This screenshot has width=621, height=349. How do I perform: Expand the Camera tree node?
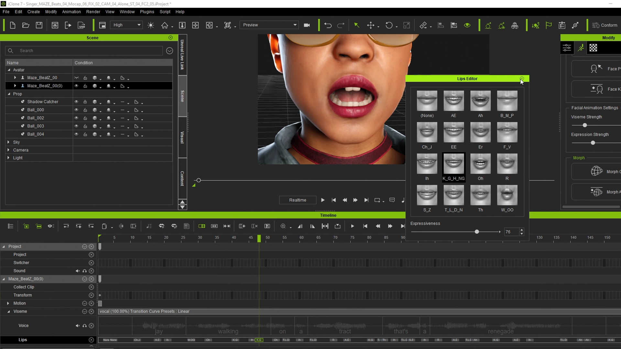click(x=8, y=150)
